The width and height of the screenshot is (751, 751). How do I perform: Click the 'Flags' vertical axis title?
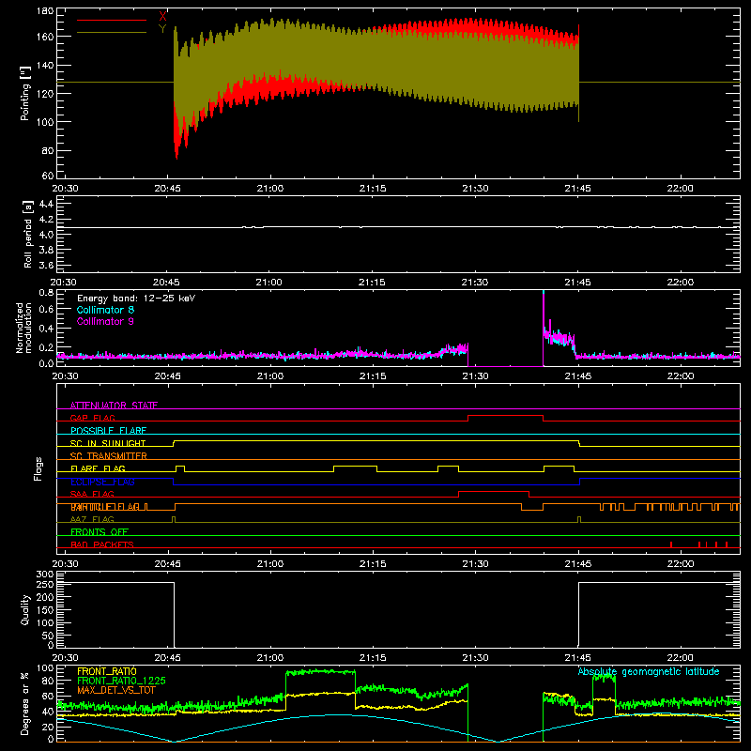click(x=38, y=468)
